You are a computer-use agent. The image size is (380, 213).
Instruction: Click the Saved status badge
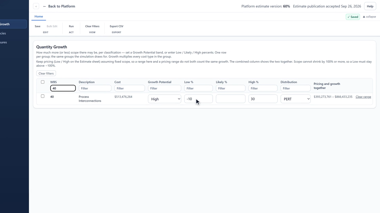tap(353, 17)
